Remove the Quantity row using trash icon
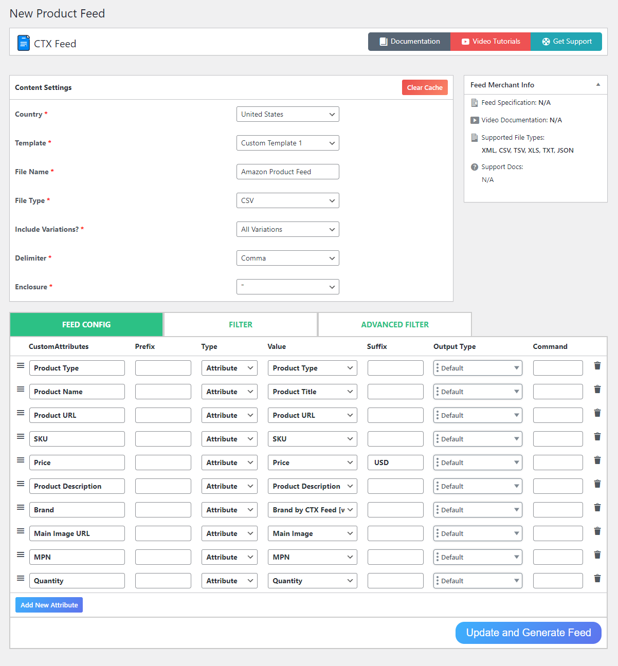Image resolution: width=618 pixels, height=666 pixels. [597, 578]
